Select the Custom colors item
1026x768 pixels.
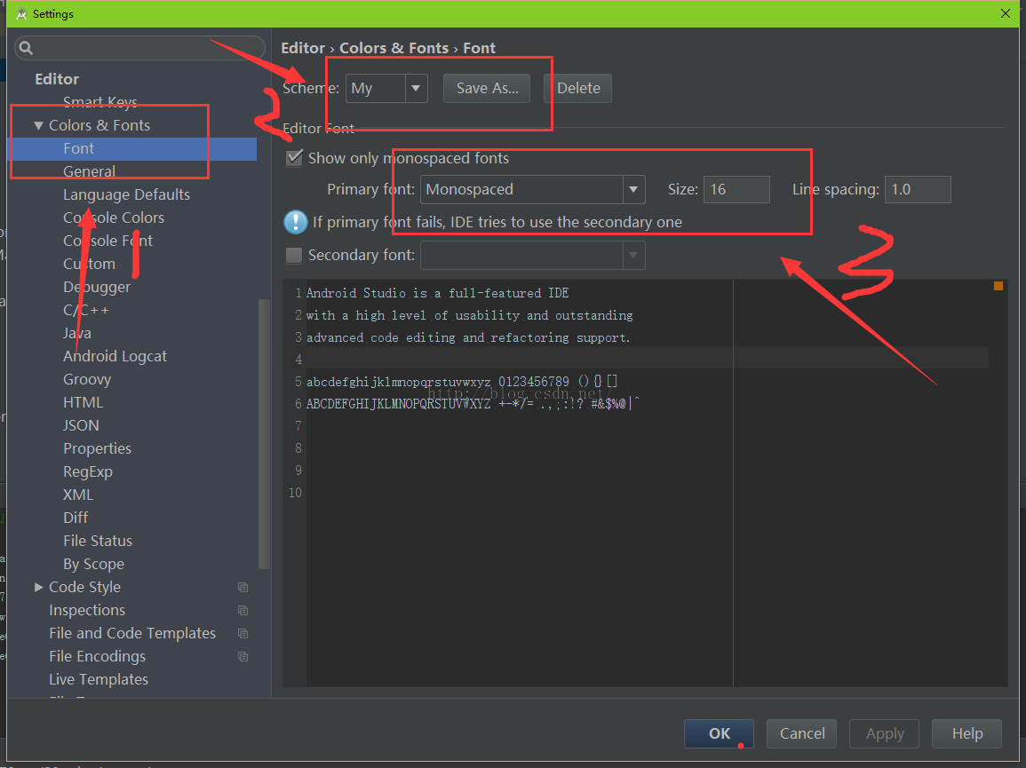pos(89,264)
